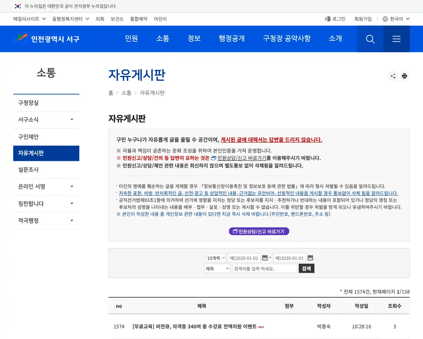Open the calendar picker for the end date
The height and width of the screenshot is (339, 423).
[x=310, y=258]
